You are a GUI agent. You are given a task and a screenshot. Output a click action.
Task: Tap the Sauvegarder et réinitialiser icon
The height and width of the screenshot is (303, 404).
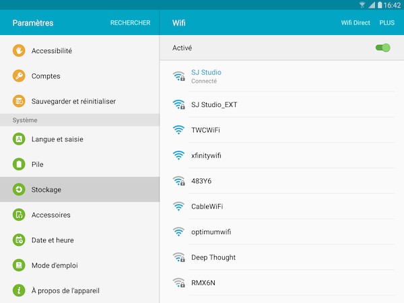[19, 101]
